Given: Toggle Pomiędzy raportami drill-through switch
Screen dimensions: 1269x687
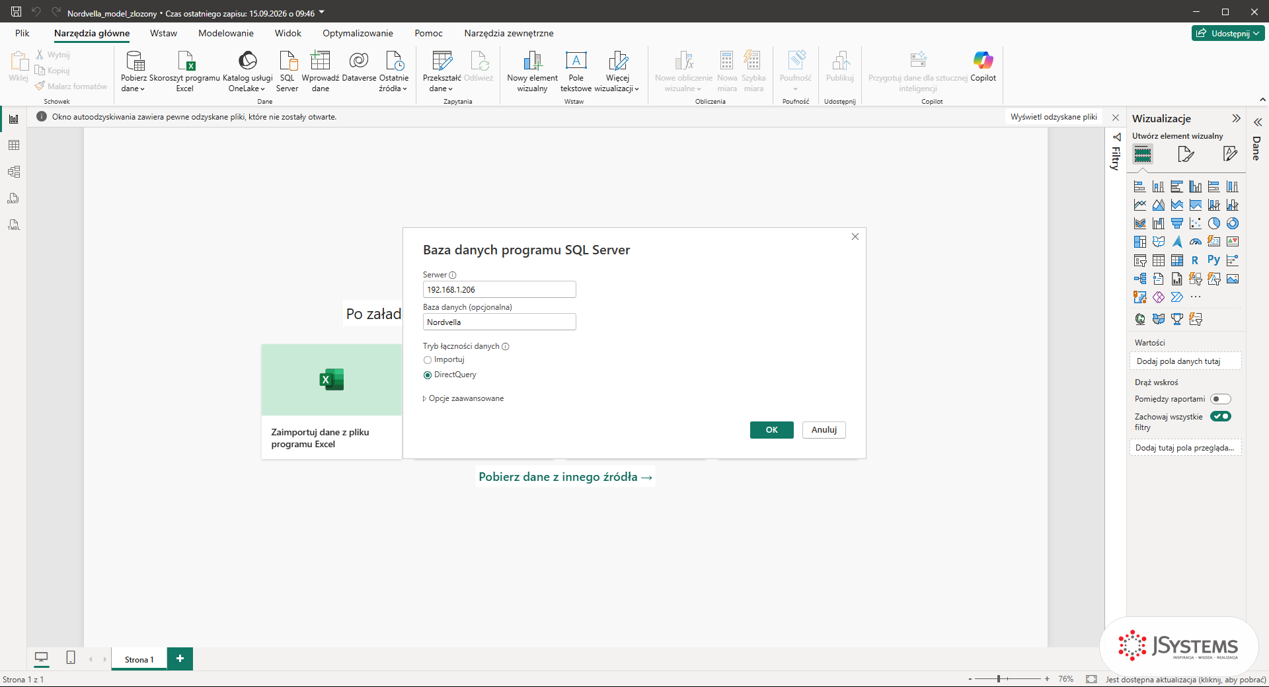Looking at the screenshot, I should [x=1220, y=399].
